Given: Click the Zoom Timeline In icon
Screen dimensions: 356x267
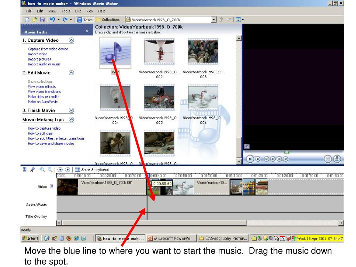Looking at the screenshot, I should point(42,170).
